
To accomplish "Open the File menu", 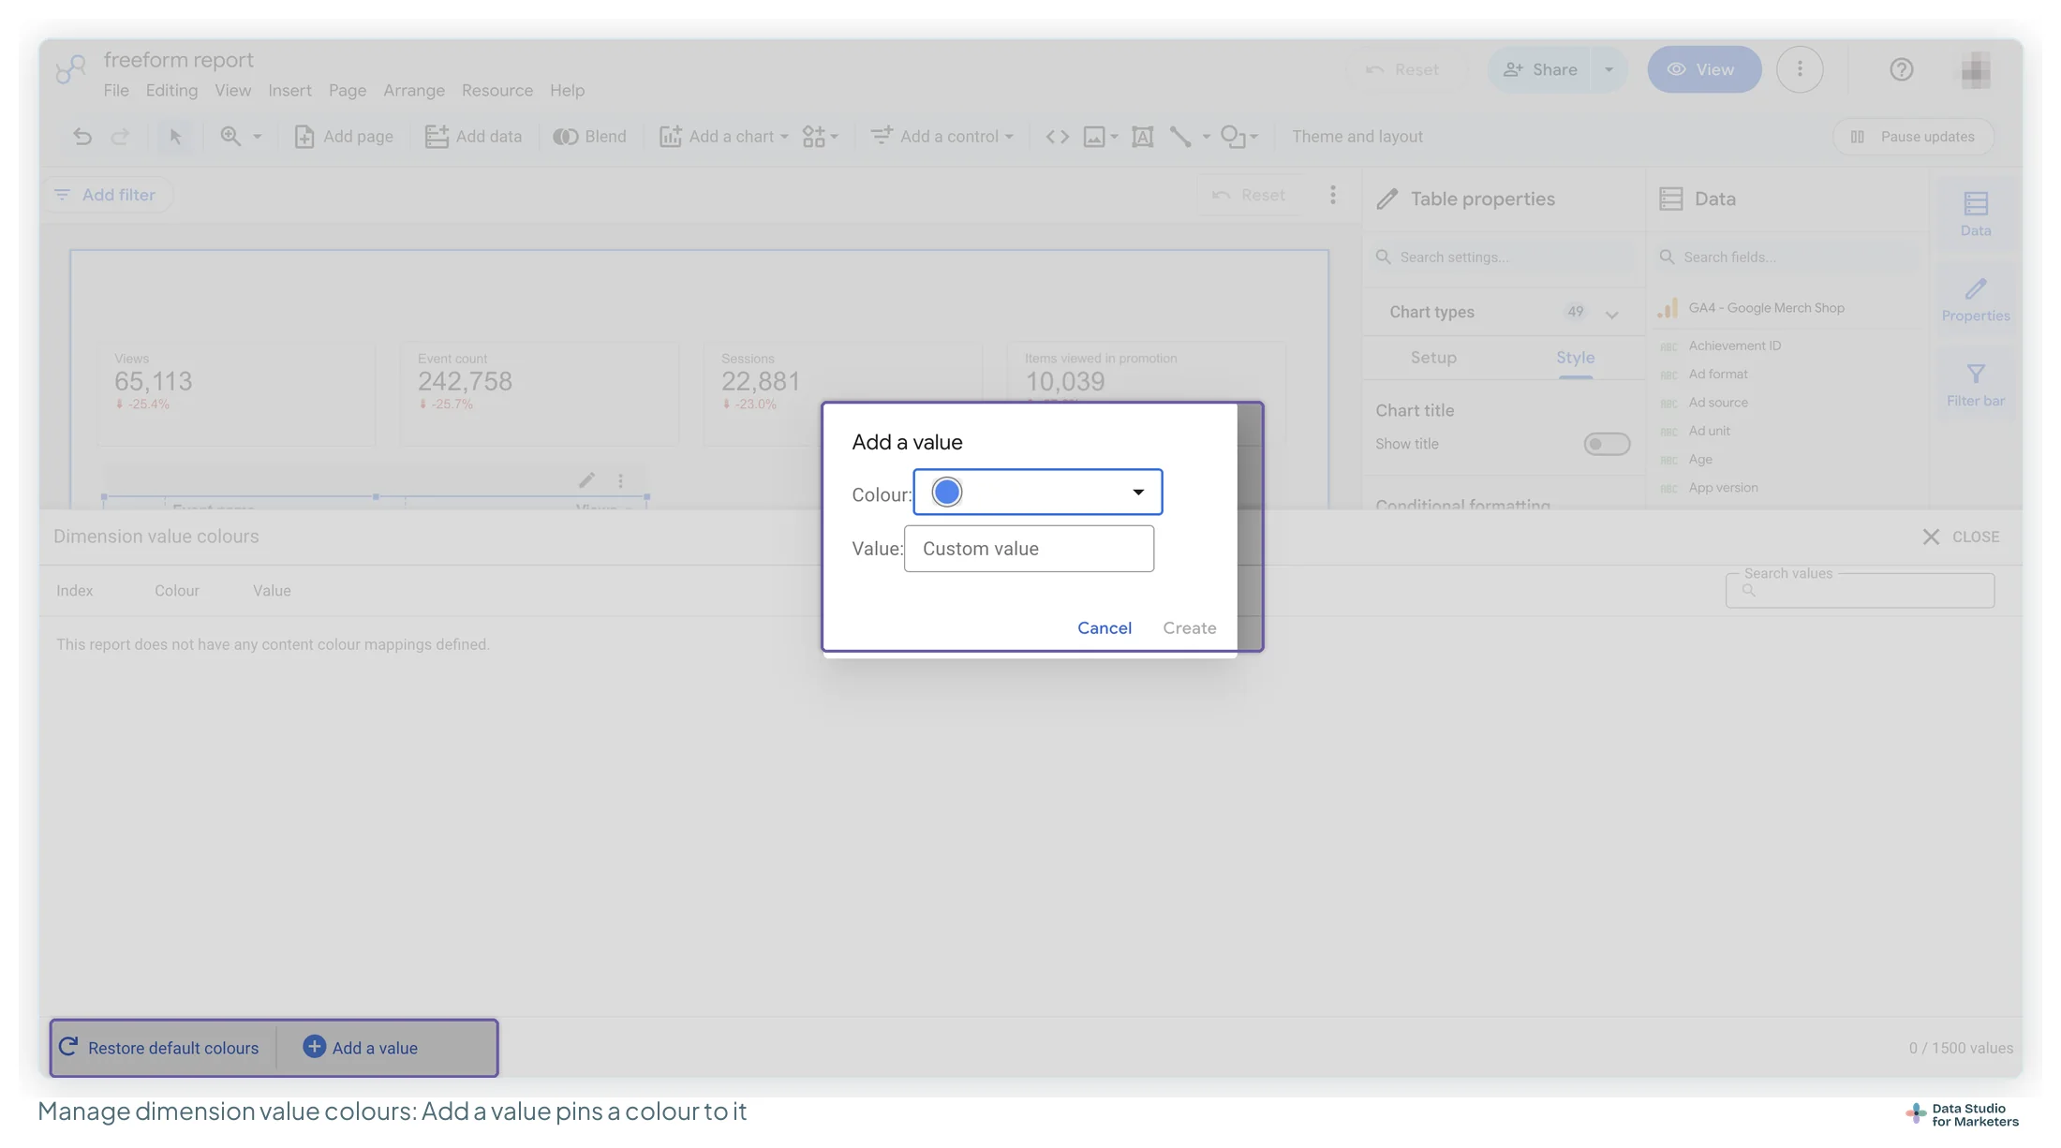I will (116, 91).
